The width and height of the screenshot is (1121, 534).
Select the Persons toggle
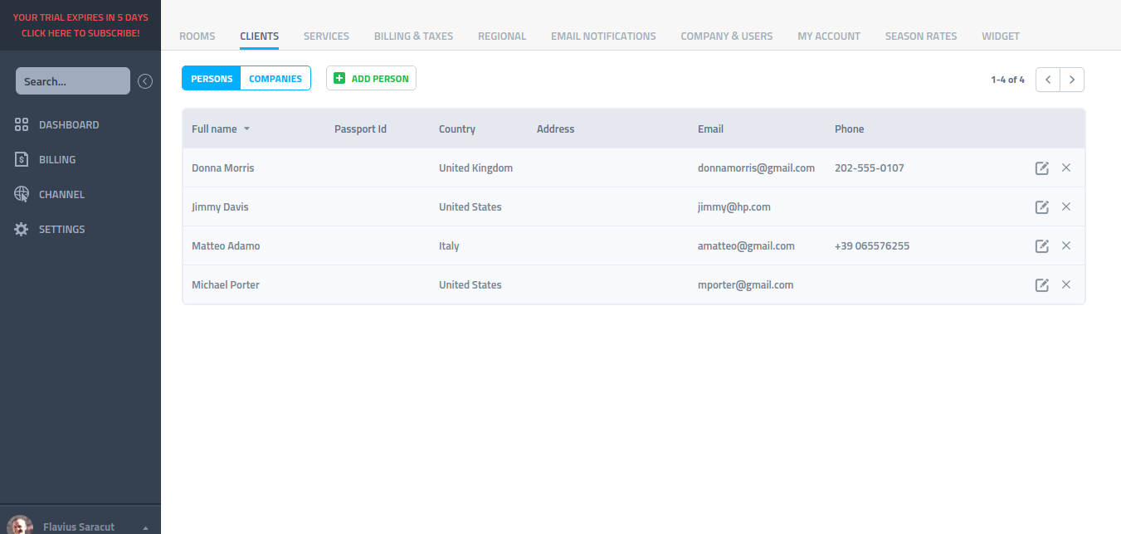212,79
